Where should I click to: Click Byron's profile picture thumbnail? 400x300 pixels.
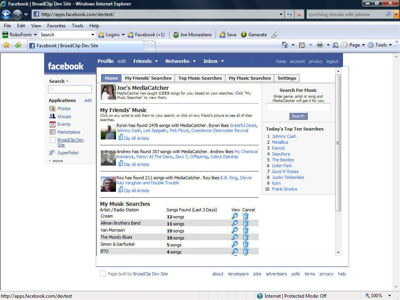(x=108, y=132)
